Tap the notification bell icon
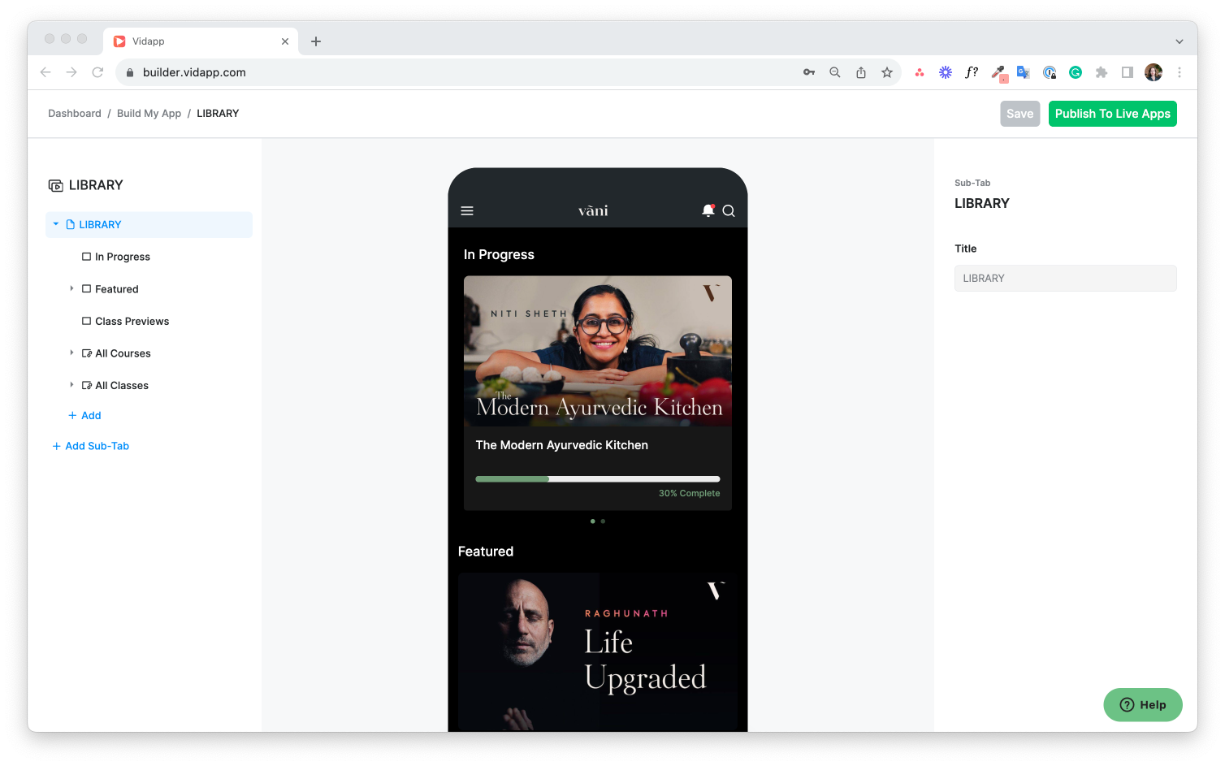 click(x=708, y=210)
